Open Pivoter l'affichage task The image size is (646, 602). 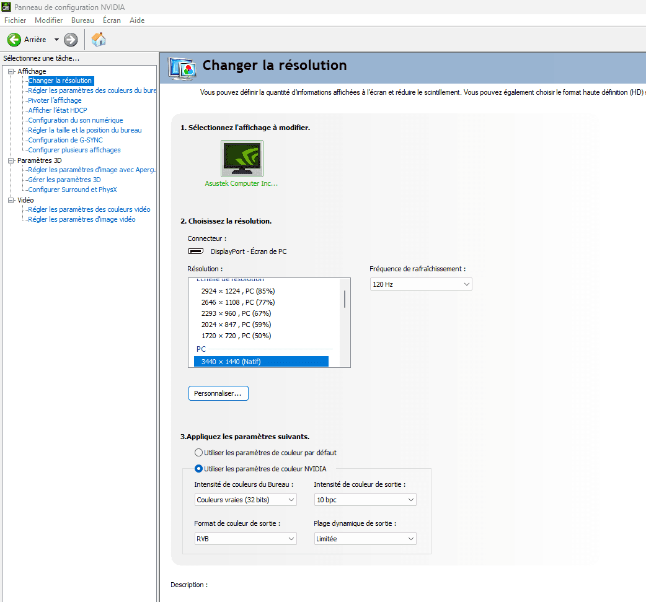coord(55,100)
